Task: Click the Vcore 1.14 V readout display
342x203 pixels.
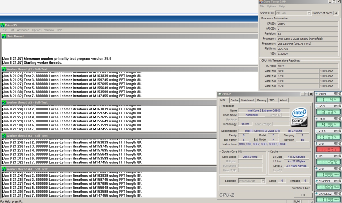Action: click(x=328, y=100)
